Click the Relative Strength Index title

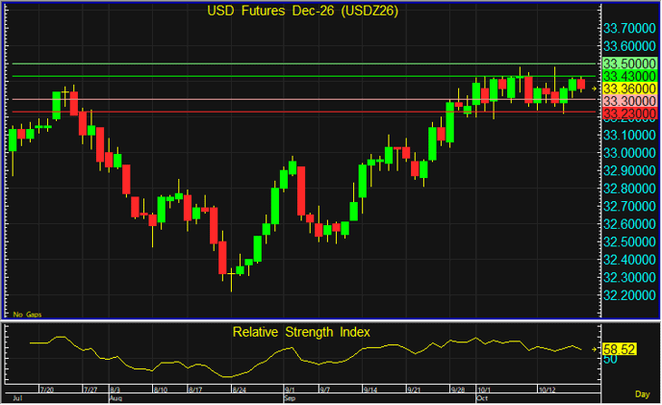[301, 332]
